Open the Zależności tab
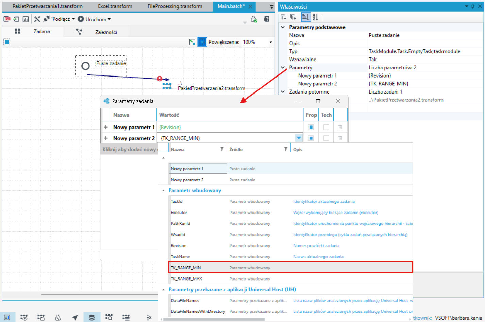The width and height of the screenshot is (485, 322). (x=97, y=32)
